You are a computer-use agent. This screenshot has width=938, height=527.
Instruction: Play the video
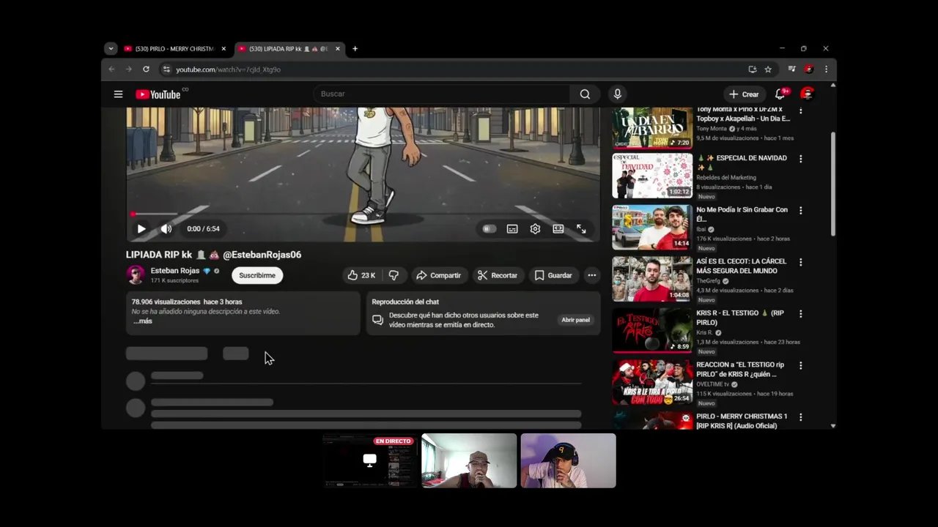click(x=141, y=228)
